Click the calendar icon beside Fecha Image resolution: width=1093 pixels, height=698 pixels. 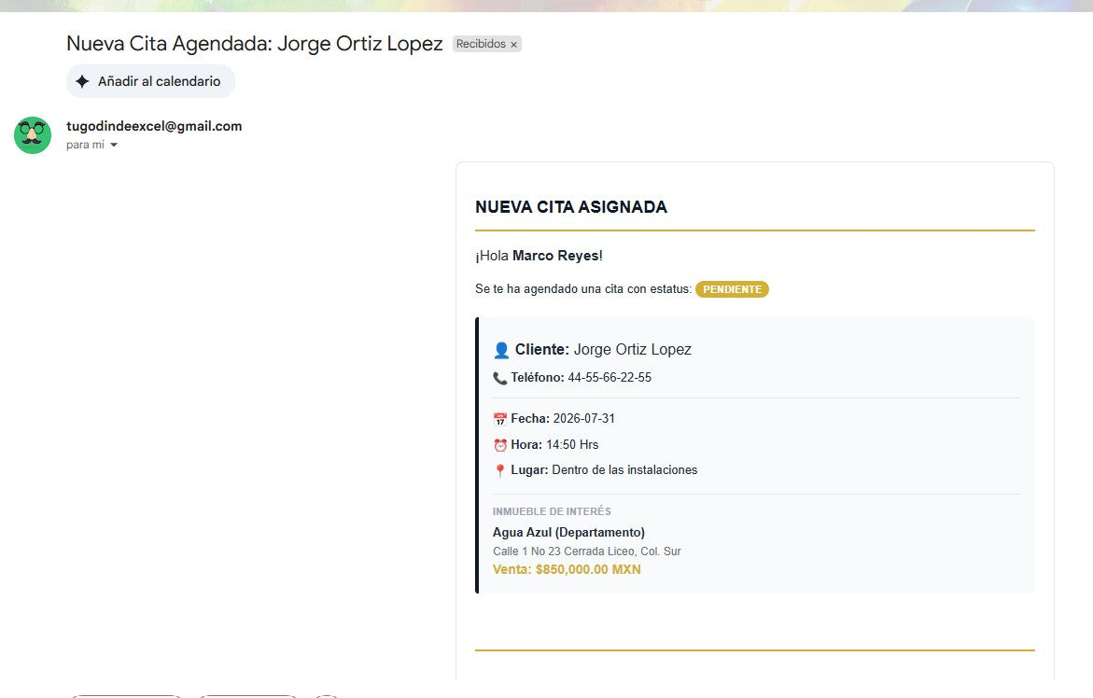(x=499, y=419)
